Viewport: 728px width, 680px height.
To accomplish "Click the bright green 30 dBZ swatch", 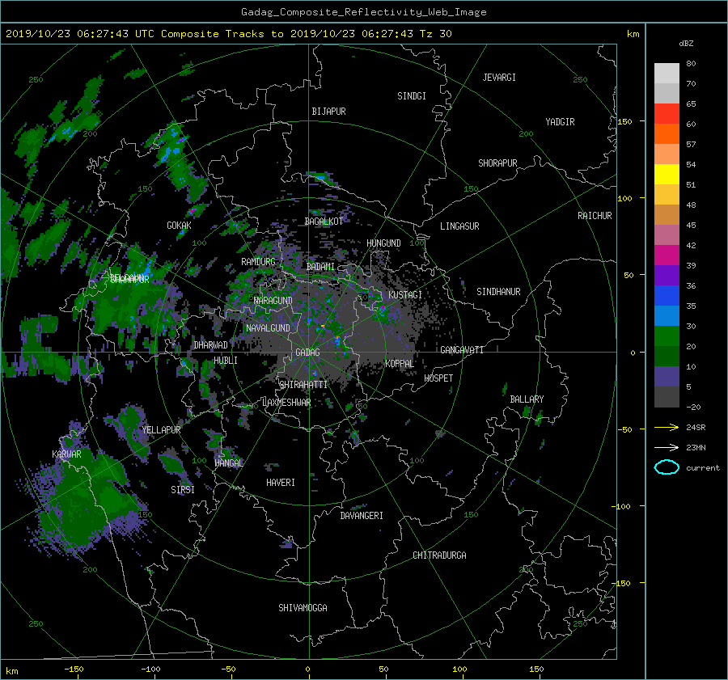I will [x=667, y=336].
